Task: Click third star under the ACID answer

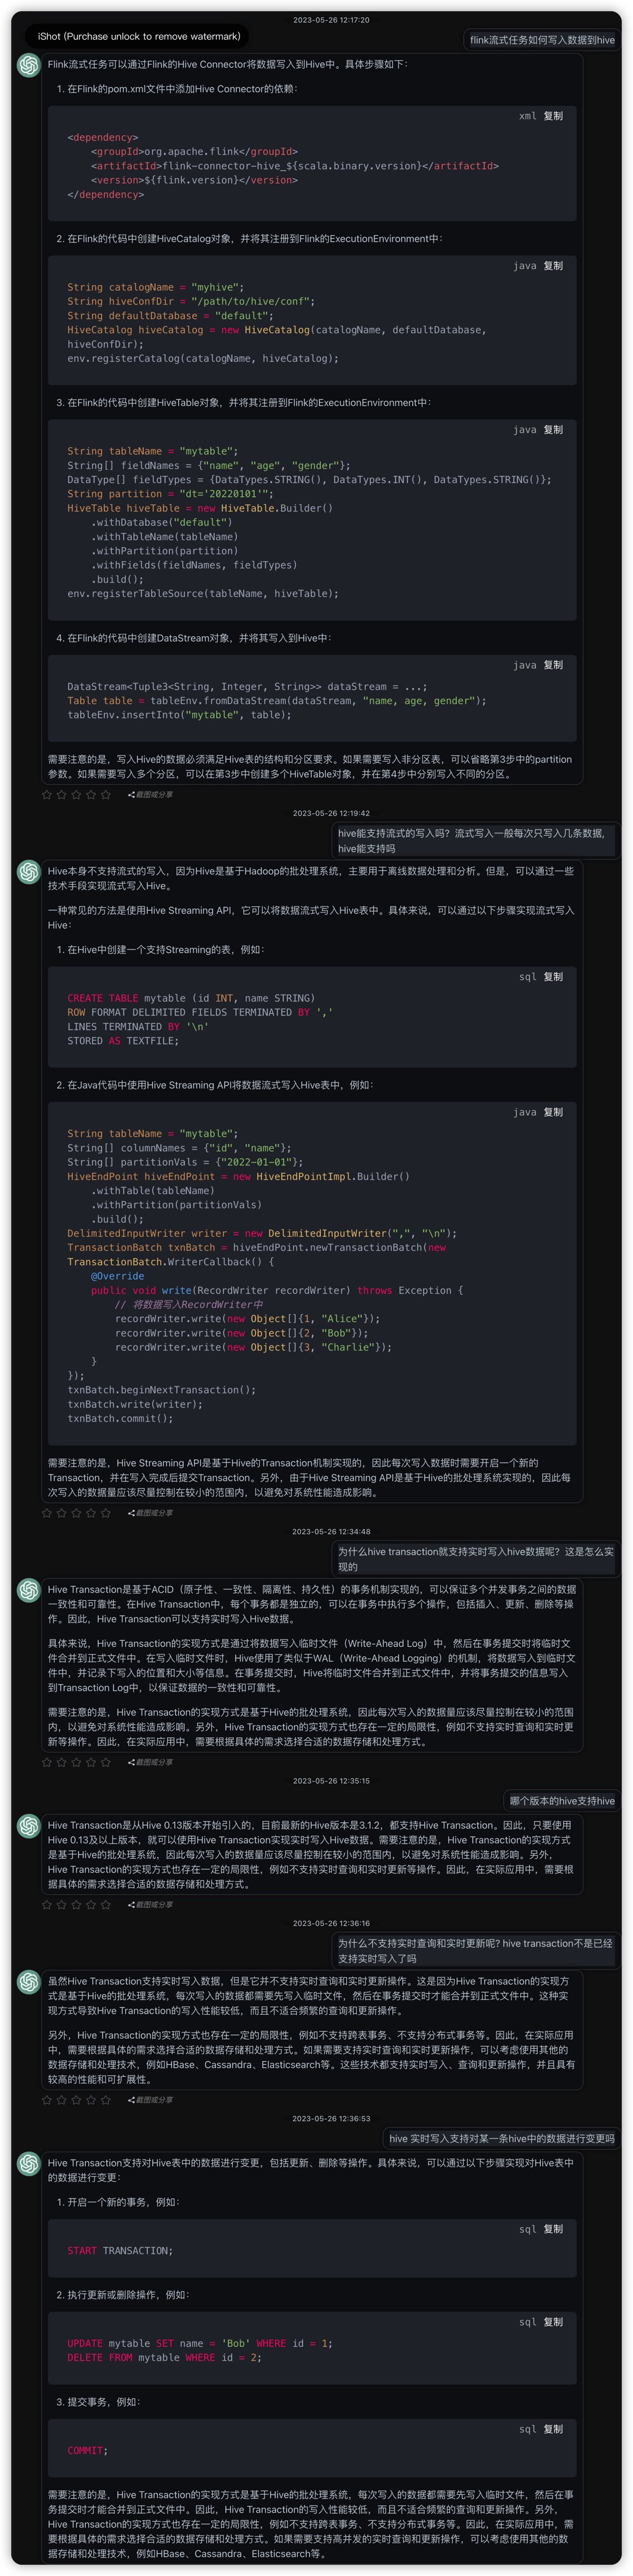Action: click(x=76, y=1762)
